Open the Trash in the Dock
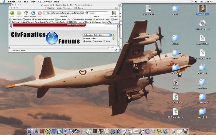 [x=185, y=131]
